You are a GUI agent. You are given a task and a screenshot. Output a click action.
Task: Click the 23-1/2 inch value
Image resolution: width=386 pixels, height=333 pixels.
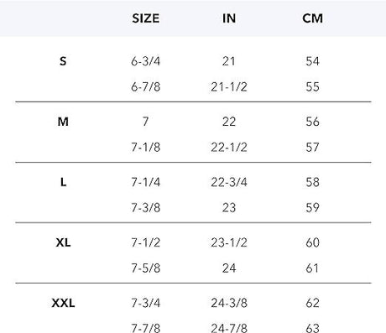[x=229, y=242]
